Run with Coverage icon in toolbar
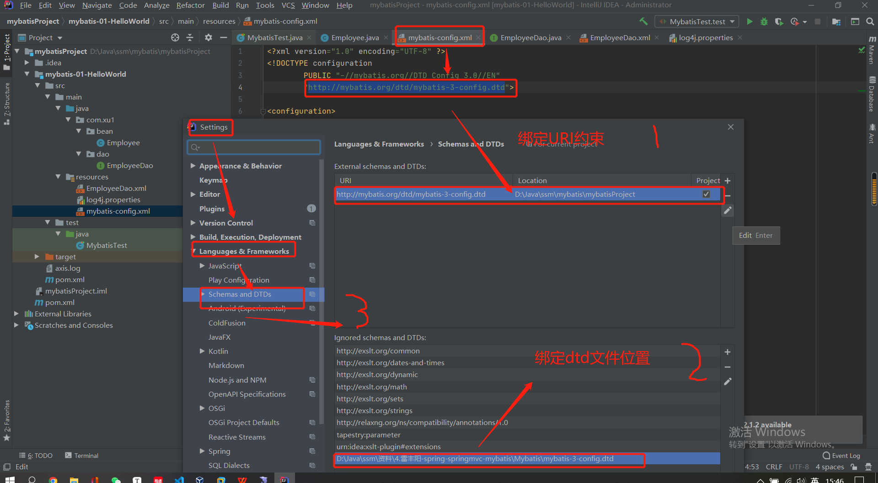Image resolution: width=878 pixels, height=483 pixels. click(779, 21)
